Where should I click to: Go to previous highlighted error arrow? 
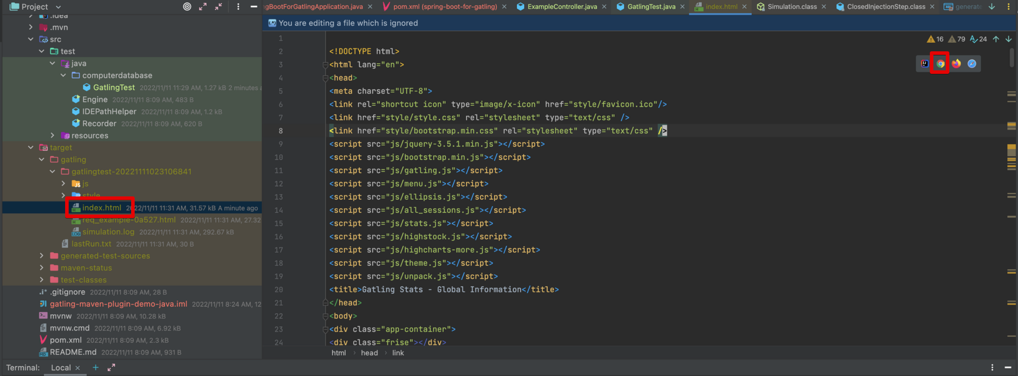(996, 39)
